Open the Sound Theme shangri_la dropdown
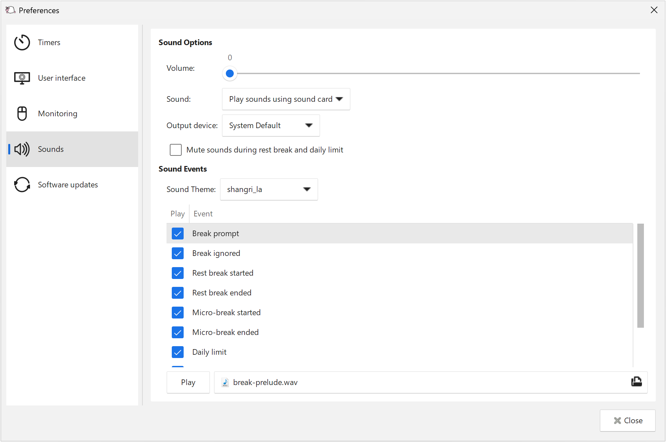 269,189
